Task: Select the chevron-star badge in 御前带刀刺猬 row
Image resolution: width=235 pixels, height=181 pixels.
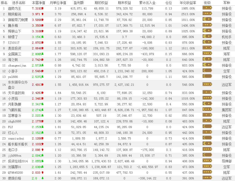Action: pyautogui.click(x=207, y=19)
